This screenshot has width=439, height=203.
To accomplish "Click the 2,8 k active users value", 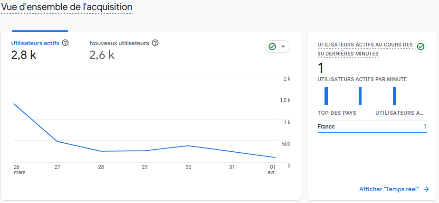I will point(24,55).
